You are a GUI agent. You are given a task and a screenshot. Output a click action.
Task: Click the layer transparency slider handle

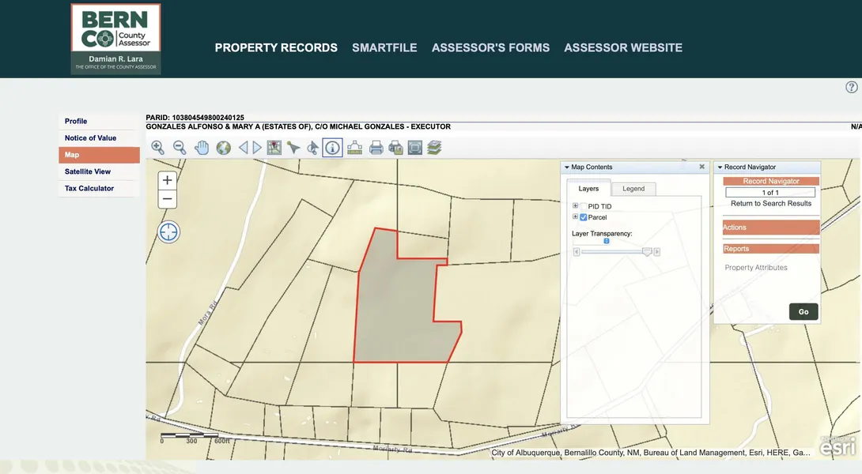648,252
